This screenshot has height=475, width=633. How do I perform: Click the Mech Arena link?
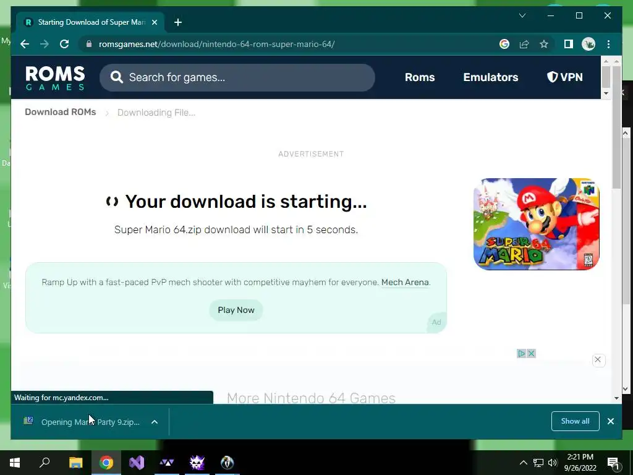pyautogui.click(x=405, y=282)
